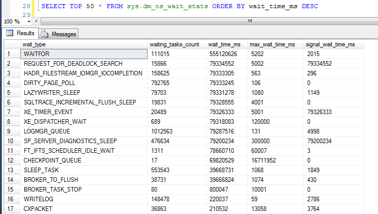The height and width of the screenshot is (214, 378).
Task: Select the max_wait_time_ms column header
Action: pos(272,45)
